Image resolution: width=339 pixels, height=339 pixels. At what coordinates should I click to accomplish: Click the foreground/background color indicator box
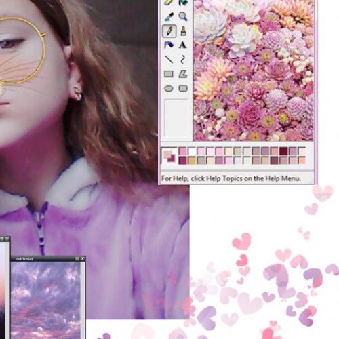coord(169,156)
